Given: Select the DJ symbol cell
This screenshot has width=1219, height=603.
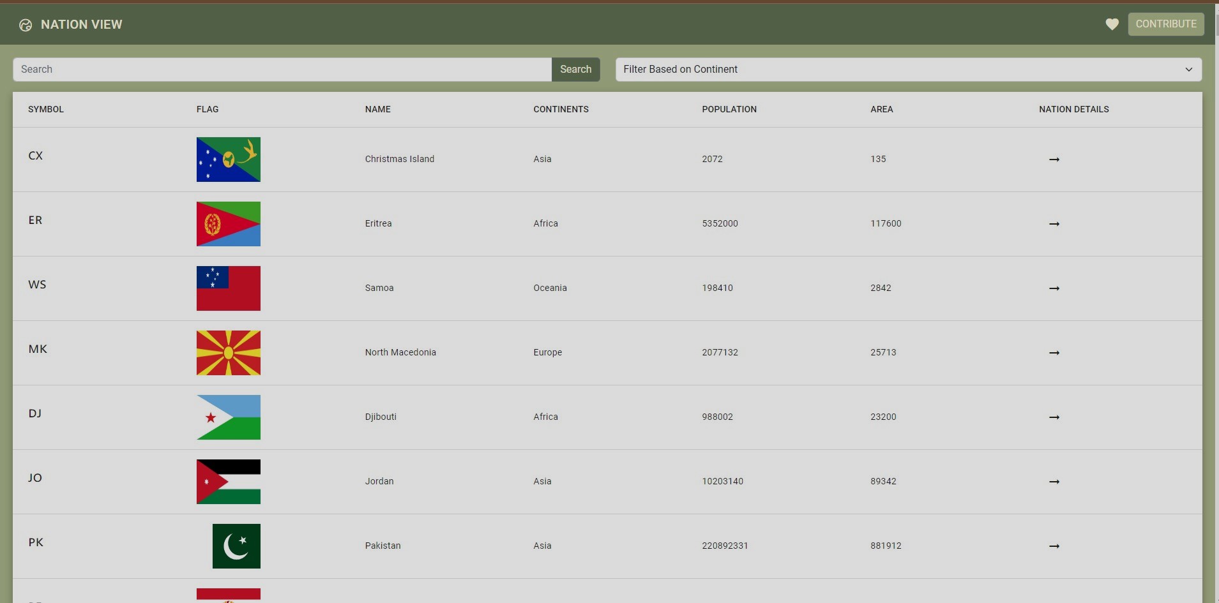Looking at the screenshot, I should click(35, 413).
